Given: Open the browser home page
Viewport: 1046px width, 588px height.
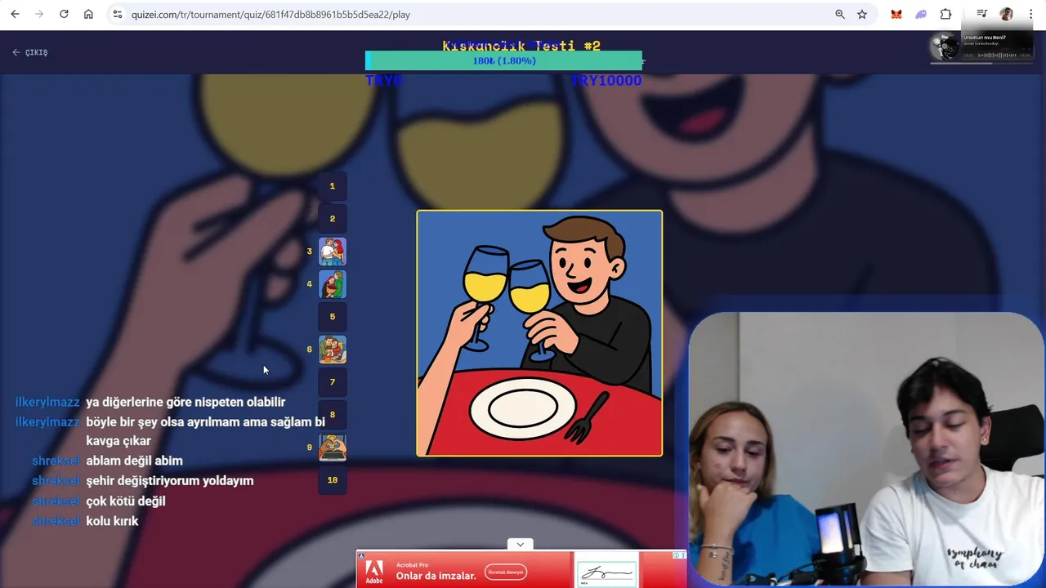Looking at the screenshot, I should click(88, 14).
